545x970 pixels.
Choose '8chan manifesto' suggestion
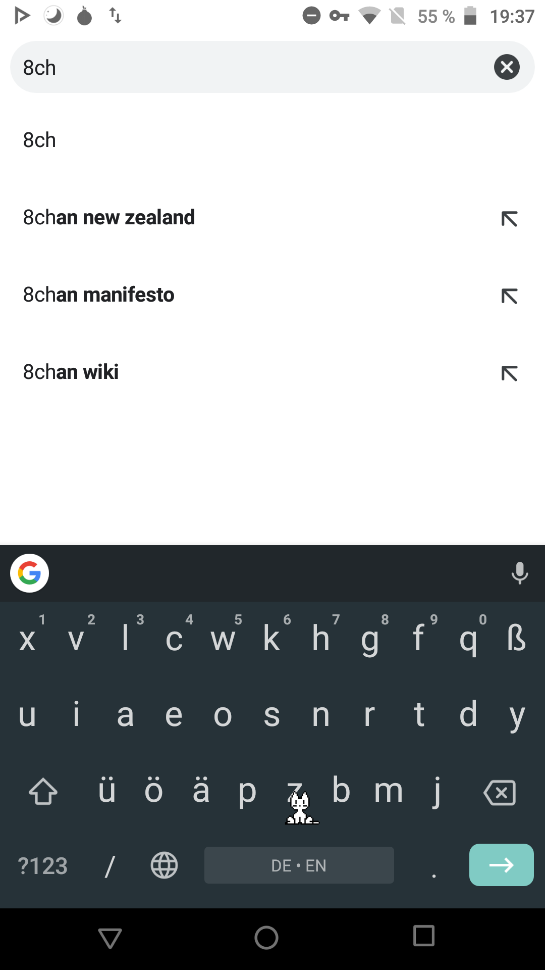coord(99,295)
